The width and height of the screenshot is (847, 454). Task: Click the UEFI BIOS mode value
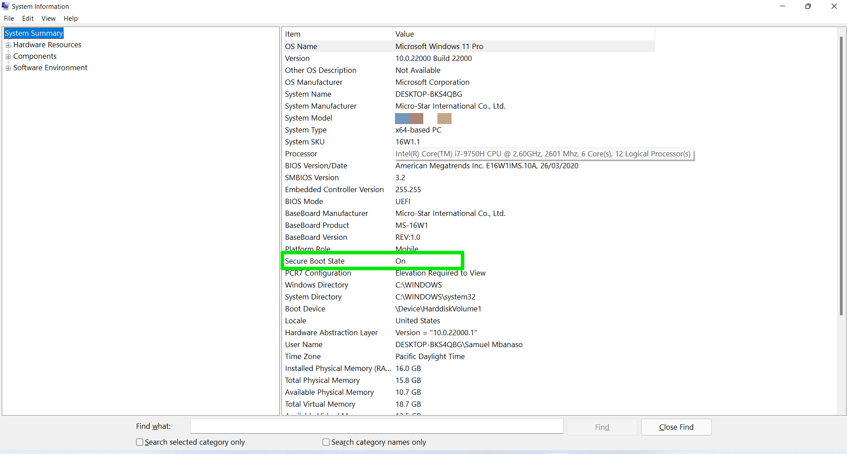coord(403,201)
